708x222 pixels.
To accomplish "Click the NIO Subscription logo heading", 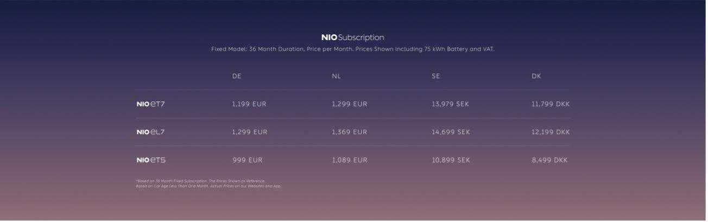I will [353, 37].
